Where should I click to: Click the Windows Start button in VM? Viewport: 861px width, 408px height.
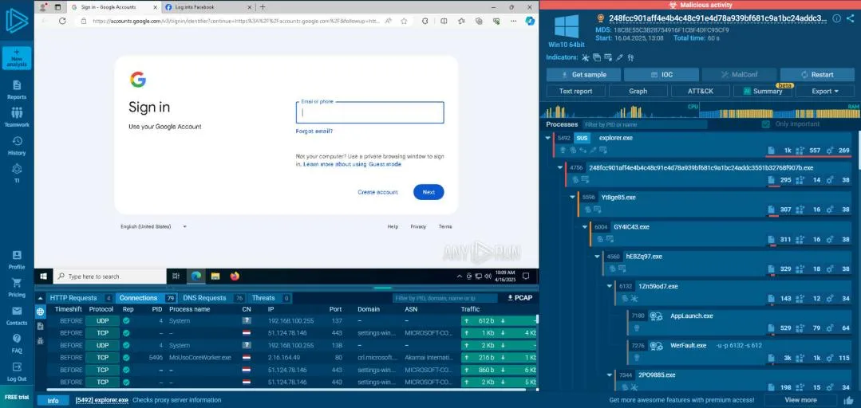click(x=43, y=277)
